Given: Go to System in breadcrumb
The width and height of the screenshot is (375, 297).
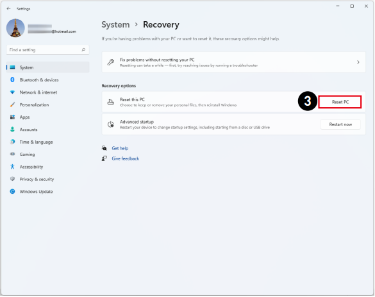Looking at the screenshot, I should (x=115, y=24).
